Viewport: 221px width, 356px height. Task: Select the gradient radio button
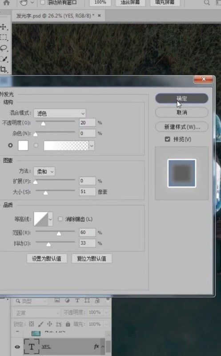click(36, 145)
